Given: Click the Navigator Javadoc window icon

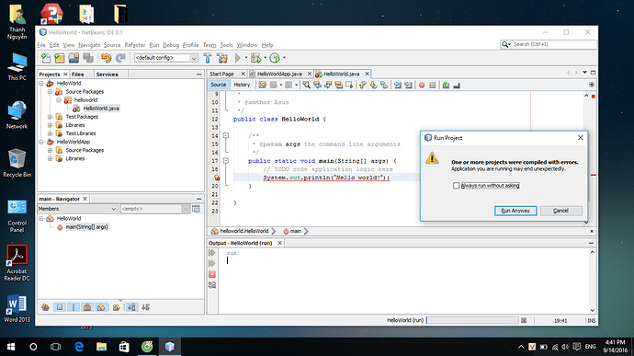Looking at the screenshot, I should 196,209.
